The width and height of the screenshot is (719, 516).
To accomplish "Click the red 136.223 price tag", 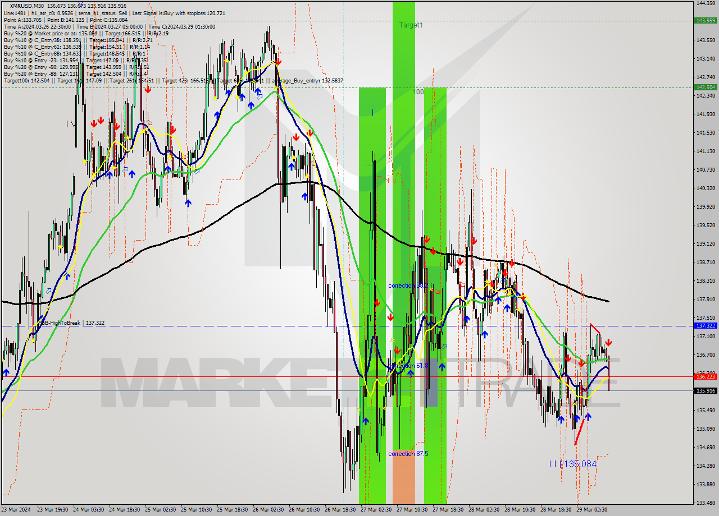I will (706, 376).
